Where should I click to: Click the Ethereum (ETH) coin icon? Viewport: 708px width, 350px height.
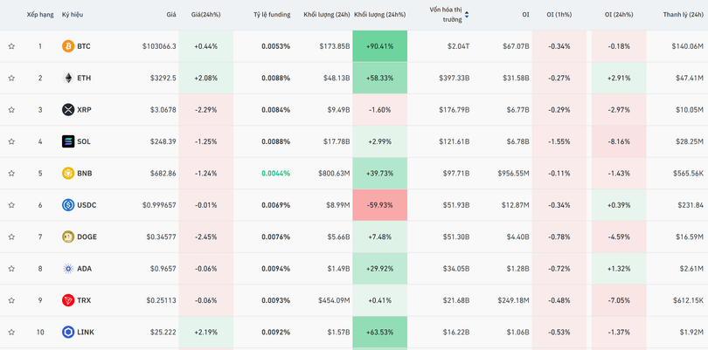(68, 78)
